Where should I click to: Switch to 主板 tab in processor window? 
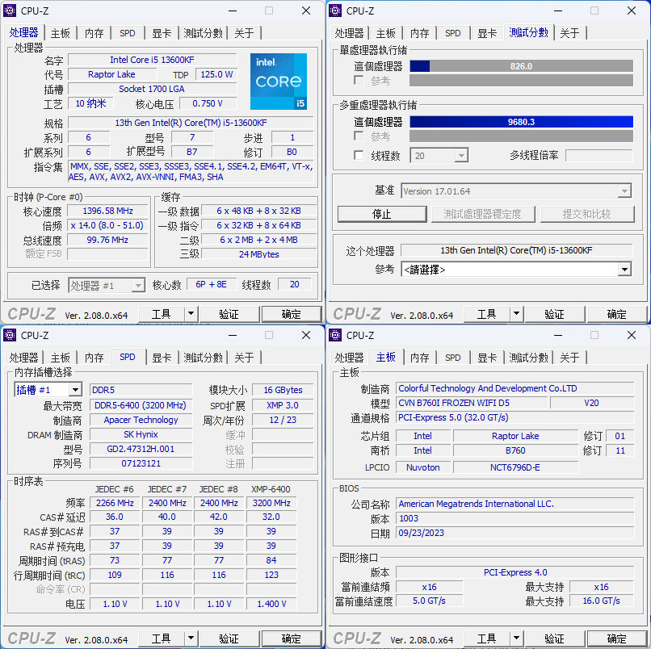[x=61, y=33]
